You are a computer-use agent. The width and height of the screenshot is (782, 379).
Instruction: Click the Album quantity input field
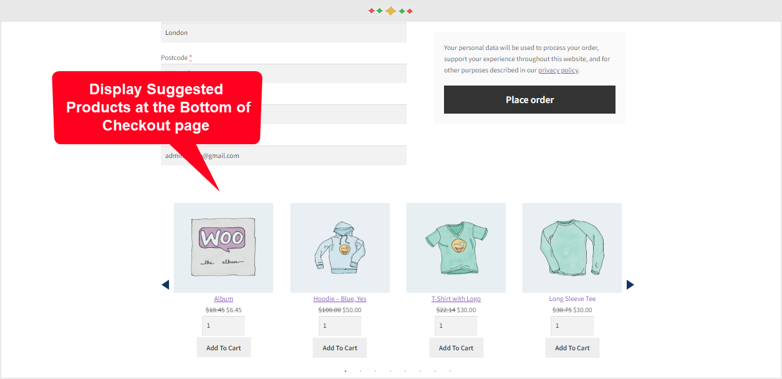pyautogui.click(x=223, y=325)
